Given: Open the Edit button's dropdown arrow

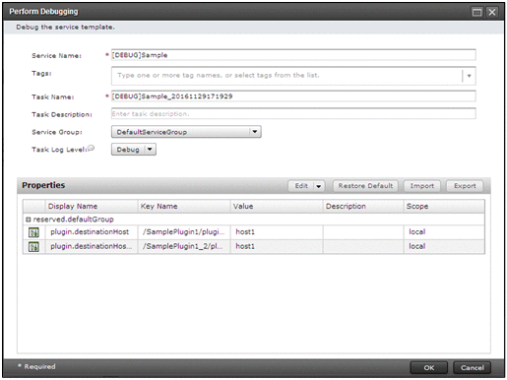Looking at the screenshot, I should click(318, 186).
